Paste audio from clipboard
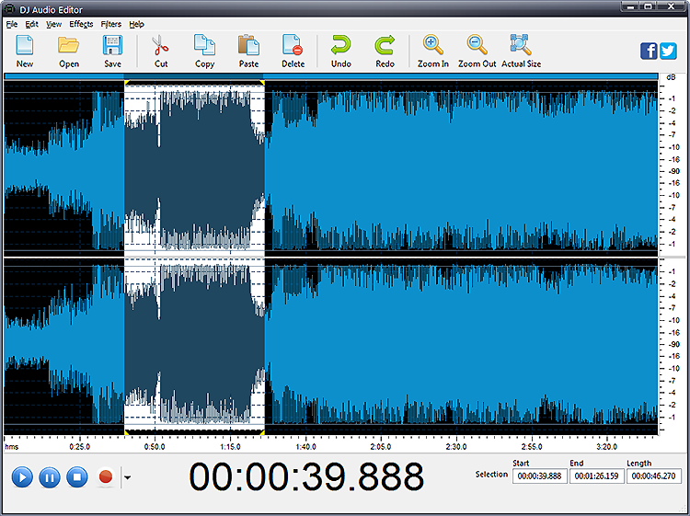This screenshot has height=516, width=690. pos(248,52)
